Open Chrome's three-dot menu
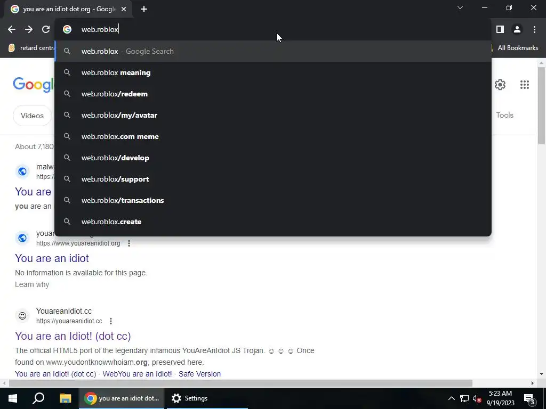This screenshot has width=546, height=409. tap(534, 30)
